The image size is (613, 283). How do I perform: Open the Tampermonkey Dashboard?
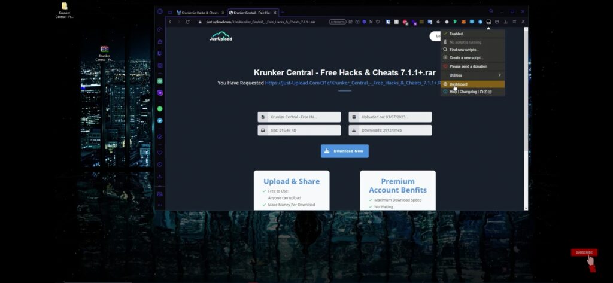(x=473, y=84)
